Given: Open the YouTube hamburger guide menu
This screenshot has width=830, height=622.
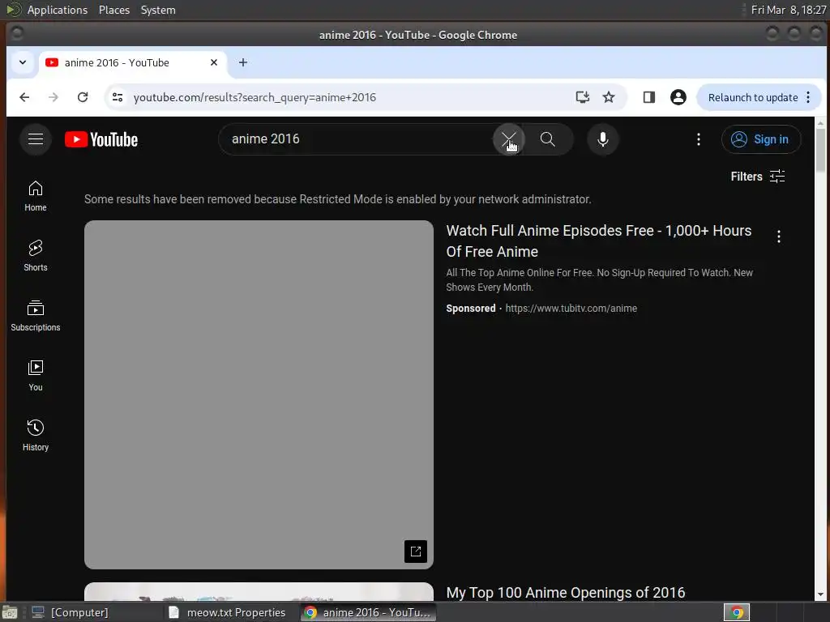Looking at the screenshot, I should (36, 139).
